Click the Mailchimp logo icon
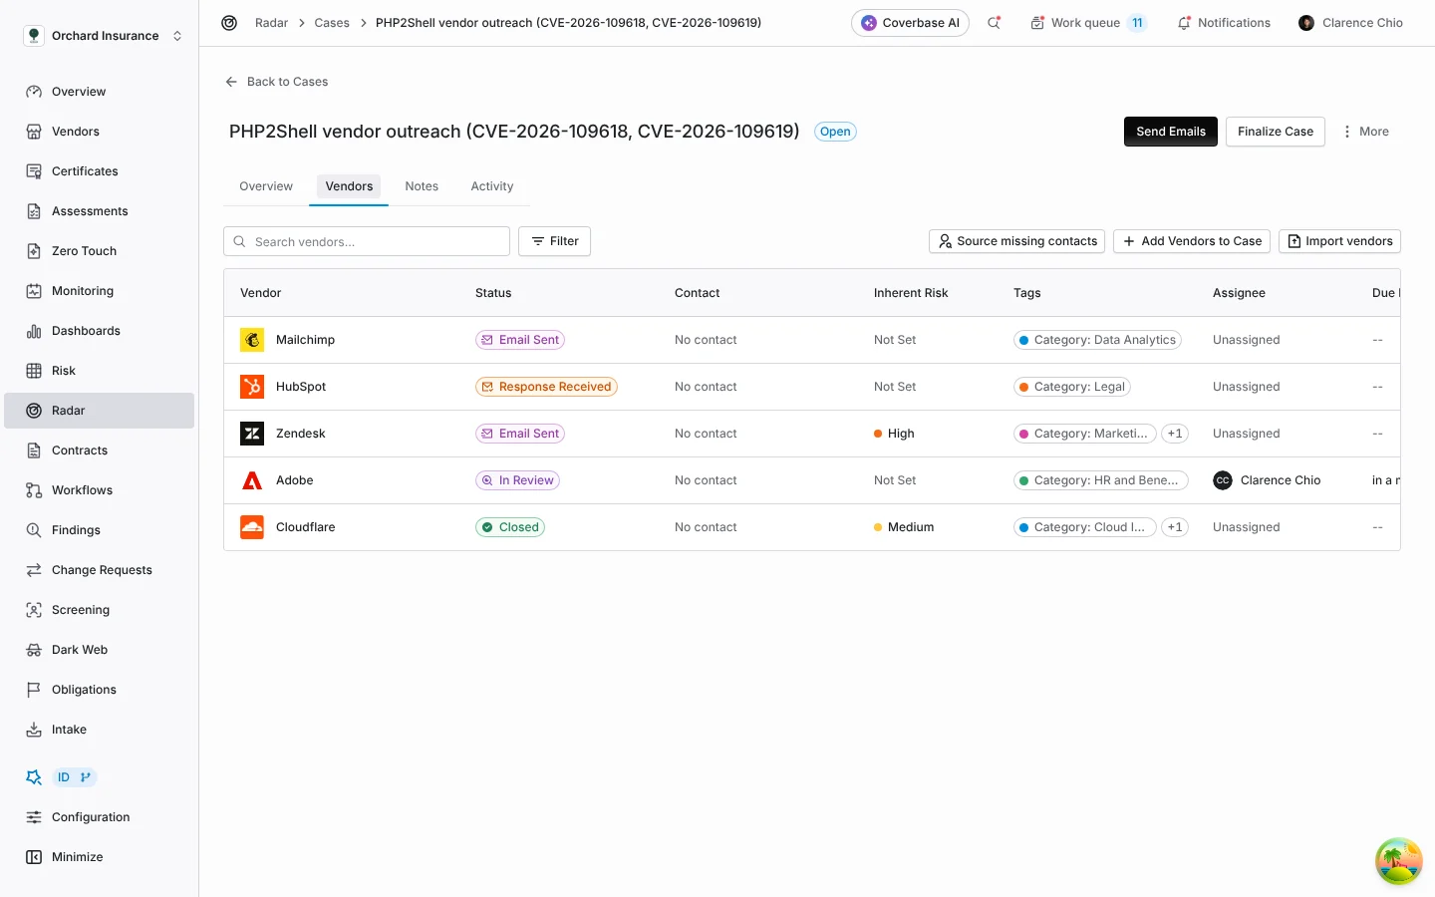 (x=252, y=340)
